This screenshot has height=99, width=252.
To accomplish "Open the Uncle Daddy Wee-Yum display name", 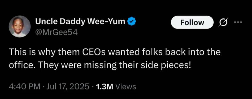I will pos(80,22).
